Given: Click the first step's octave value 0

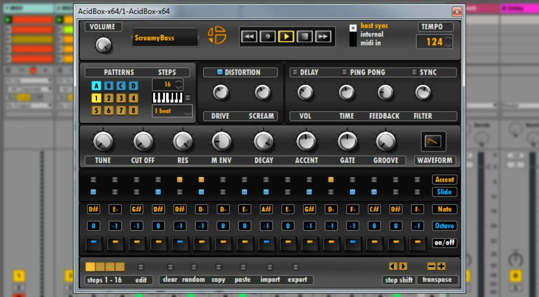Looking at the screenshot, I should pyautogui.click(x=93, y=226).
